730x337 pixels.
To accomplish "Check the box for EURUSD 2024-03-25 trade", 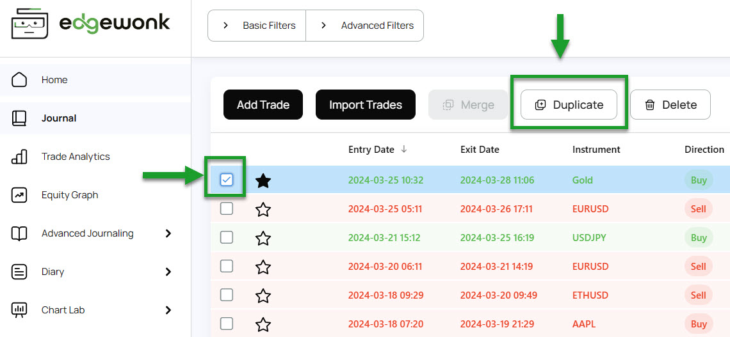I will click(226, 208).
